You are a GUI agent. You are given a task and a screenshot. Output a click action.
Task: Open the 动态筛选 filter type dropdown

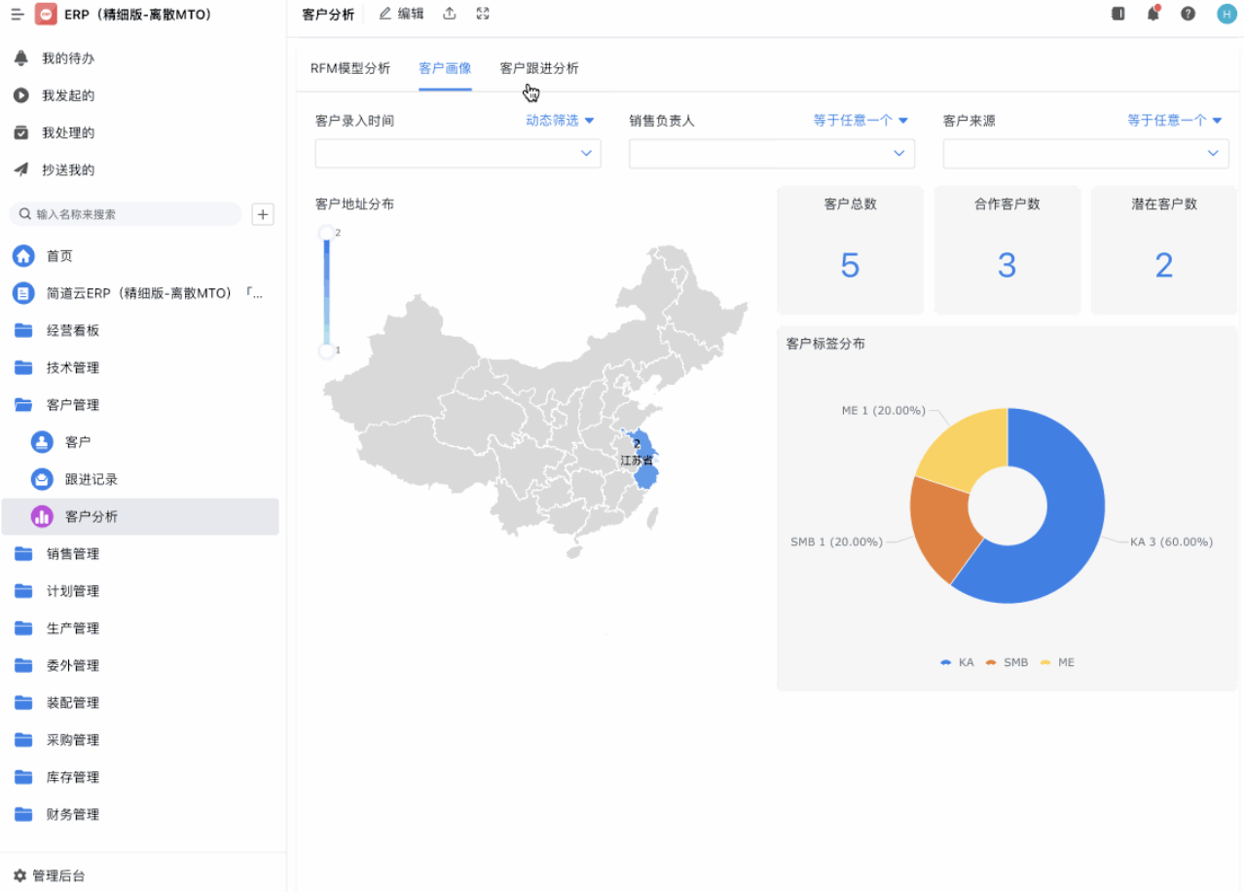pyautogui.click(x=560, y=121)
